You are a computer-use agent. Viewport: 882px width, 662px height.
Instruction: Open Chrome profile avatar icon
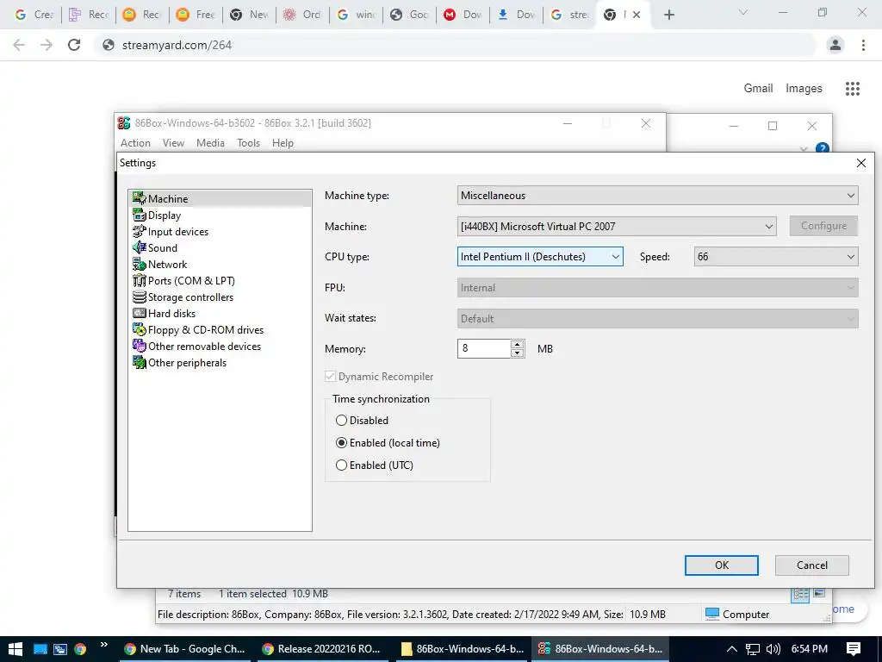835,45
